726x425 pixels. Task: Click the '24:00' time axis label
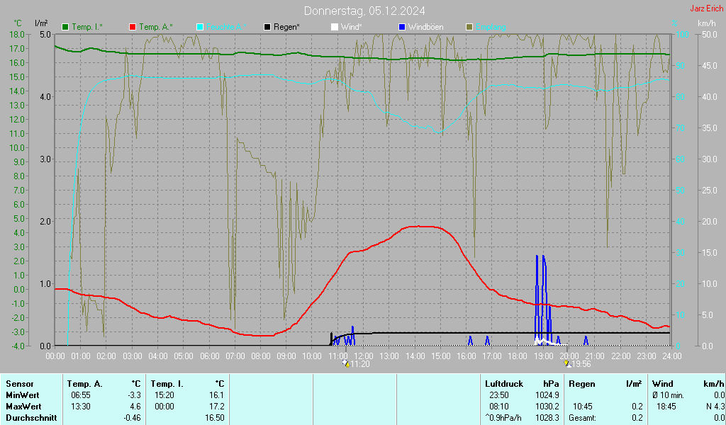pyautogui.click(x=672, y=356)
